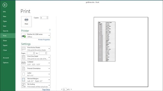
Task: Click the Letter paper size icon
Action: pyautogui.click(x=24, y=74)
